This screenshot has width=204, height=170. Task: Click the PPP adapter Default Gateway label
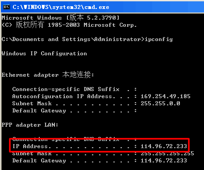39,161
